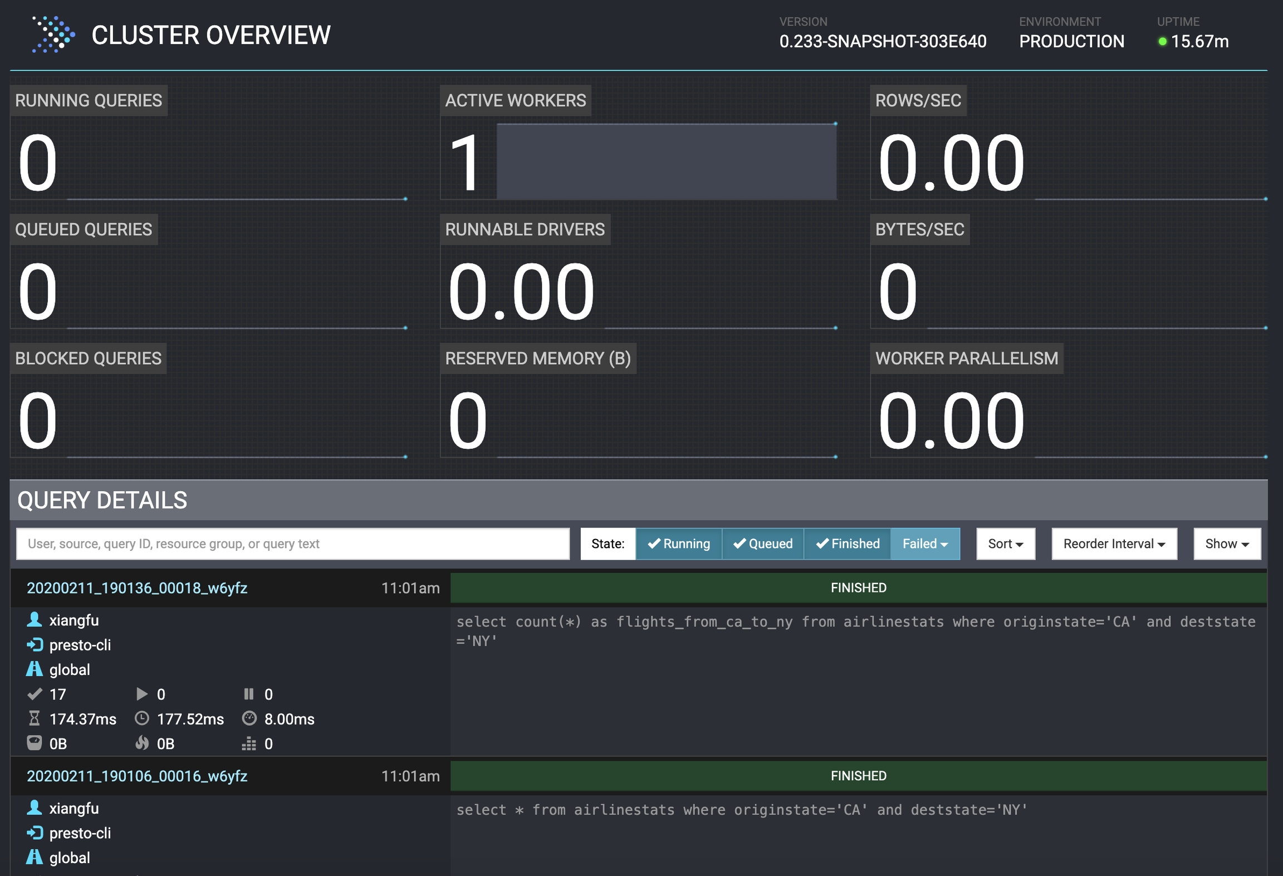Viewport: 1283px width, 876px height.
Task: Click the presto-cli source icon in first query
Action: click(35, 645)
